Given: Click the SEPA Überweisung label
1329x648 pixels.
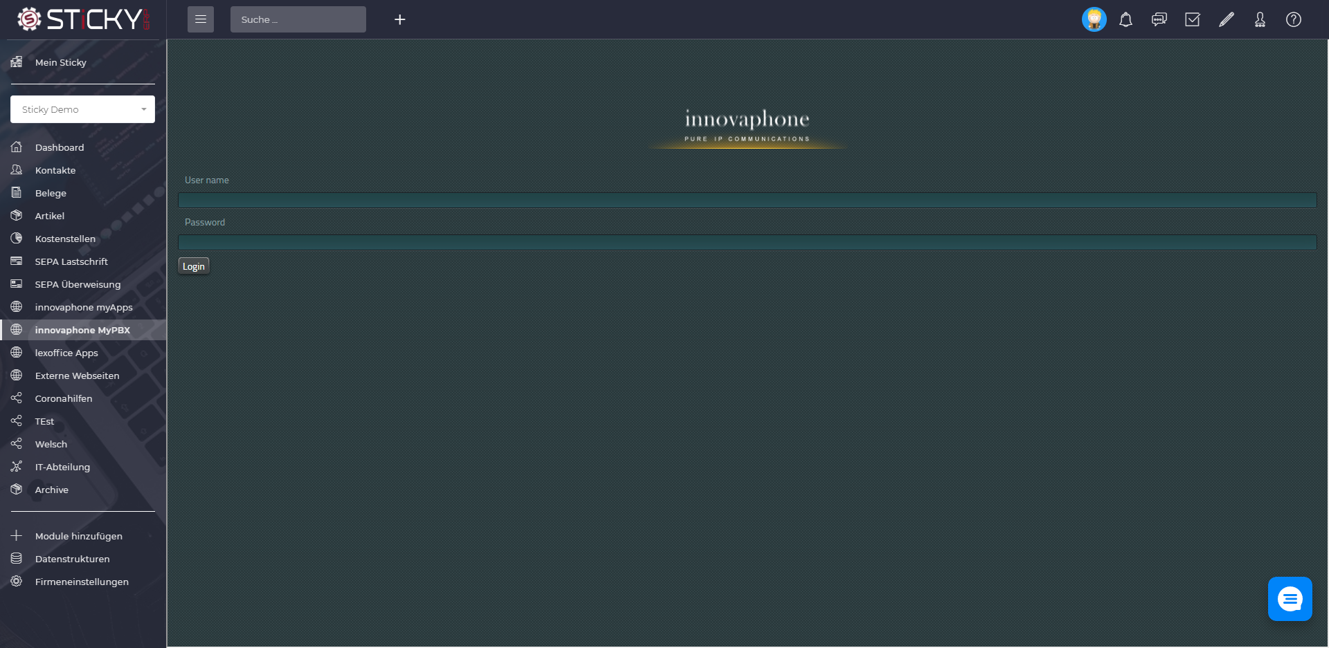Looking at the screenshot, I should click(x=78, y=284).
